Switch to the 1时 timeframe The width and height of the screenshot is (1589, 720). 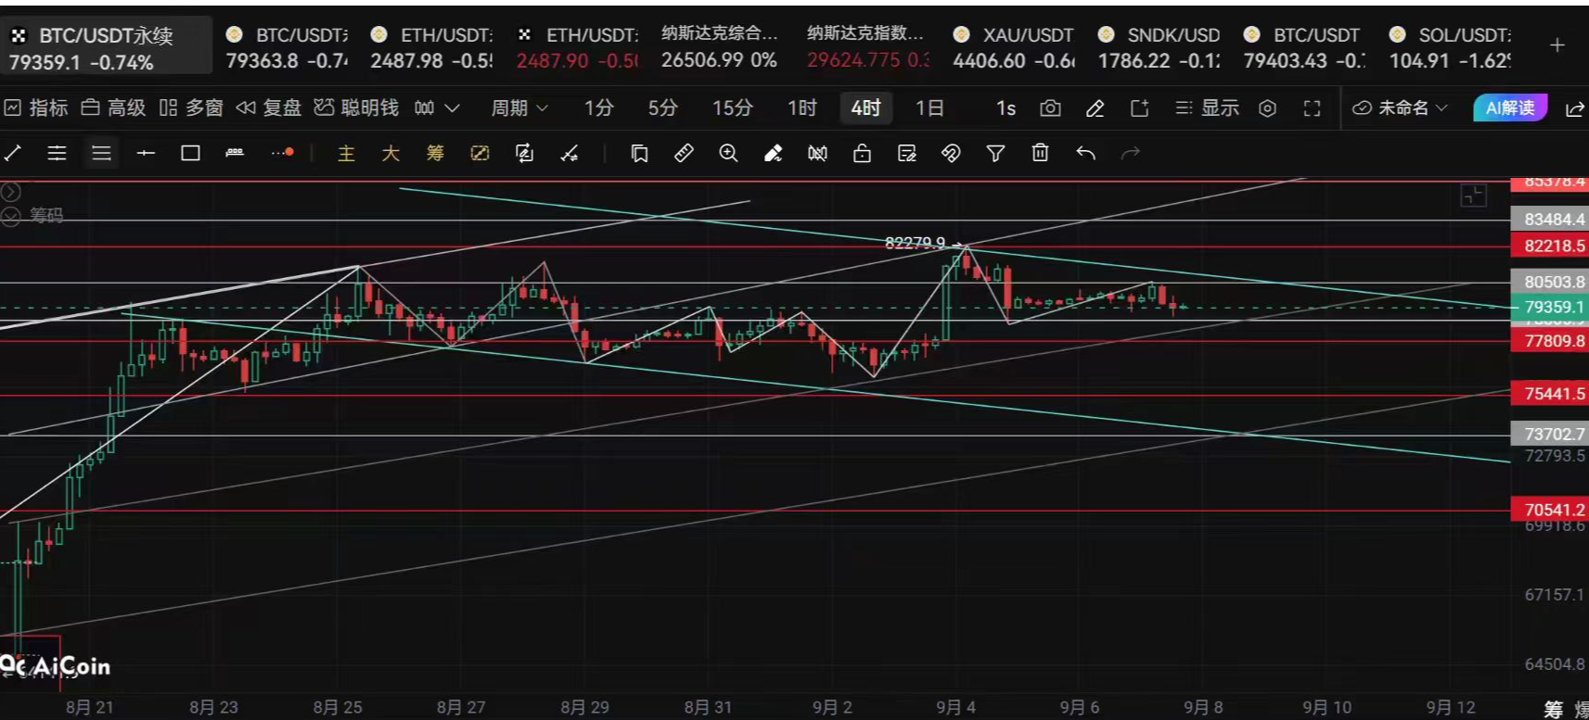coord(801,108)
